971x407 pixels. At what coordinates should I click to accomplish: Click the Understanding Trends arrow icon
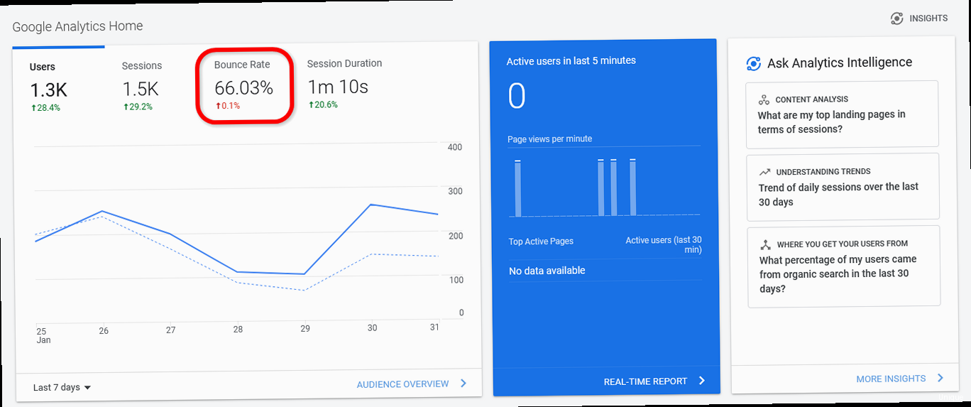click(764, 172)
